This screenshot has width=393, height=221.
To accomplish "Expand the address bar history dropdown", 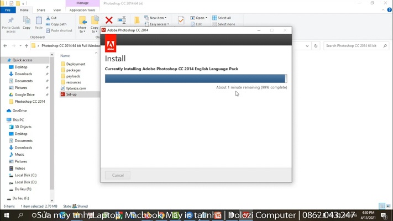I will [307, 46].
